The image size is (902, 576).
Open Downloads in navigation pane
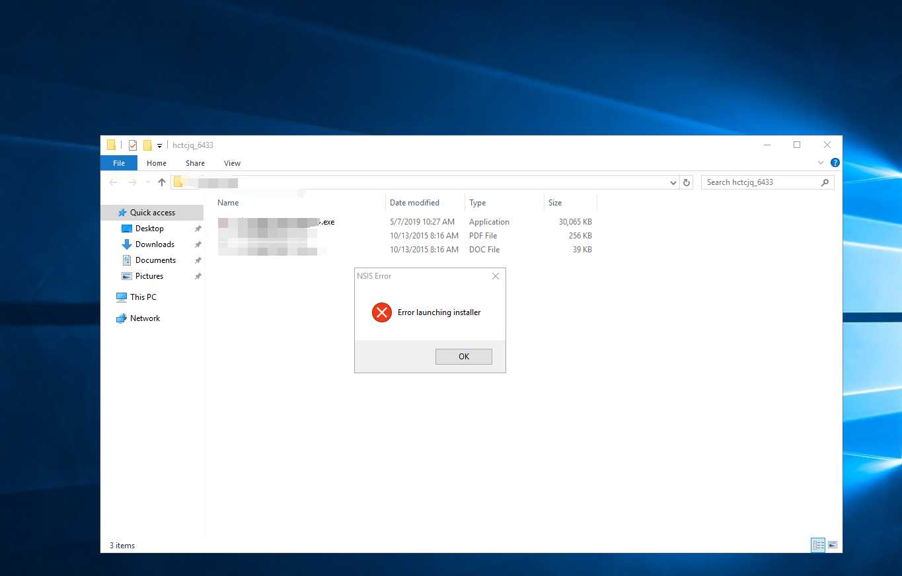(155, 244)
